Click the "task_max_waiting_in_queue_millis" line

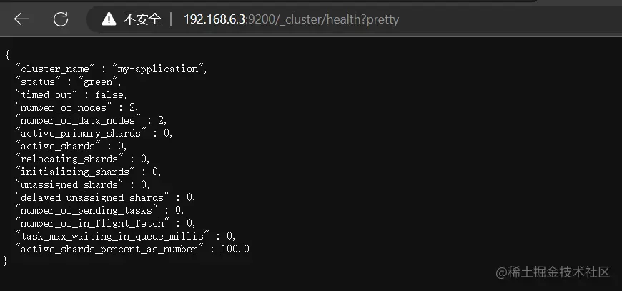(x=125, y=236)
